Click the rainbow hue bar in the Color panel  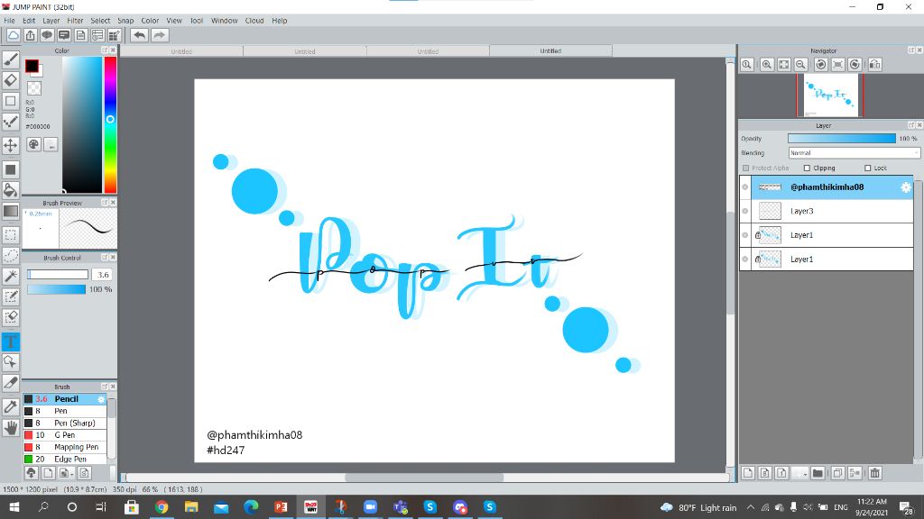coord(110,124)
